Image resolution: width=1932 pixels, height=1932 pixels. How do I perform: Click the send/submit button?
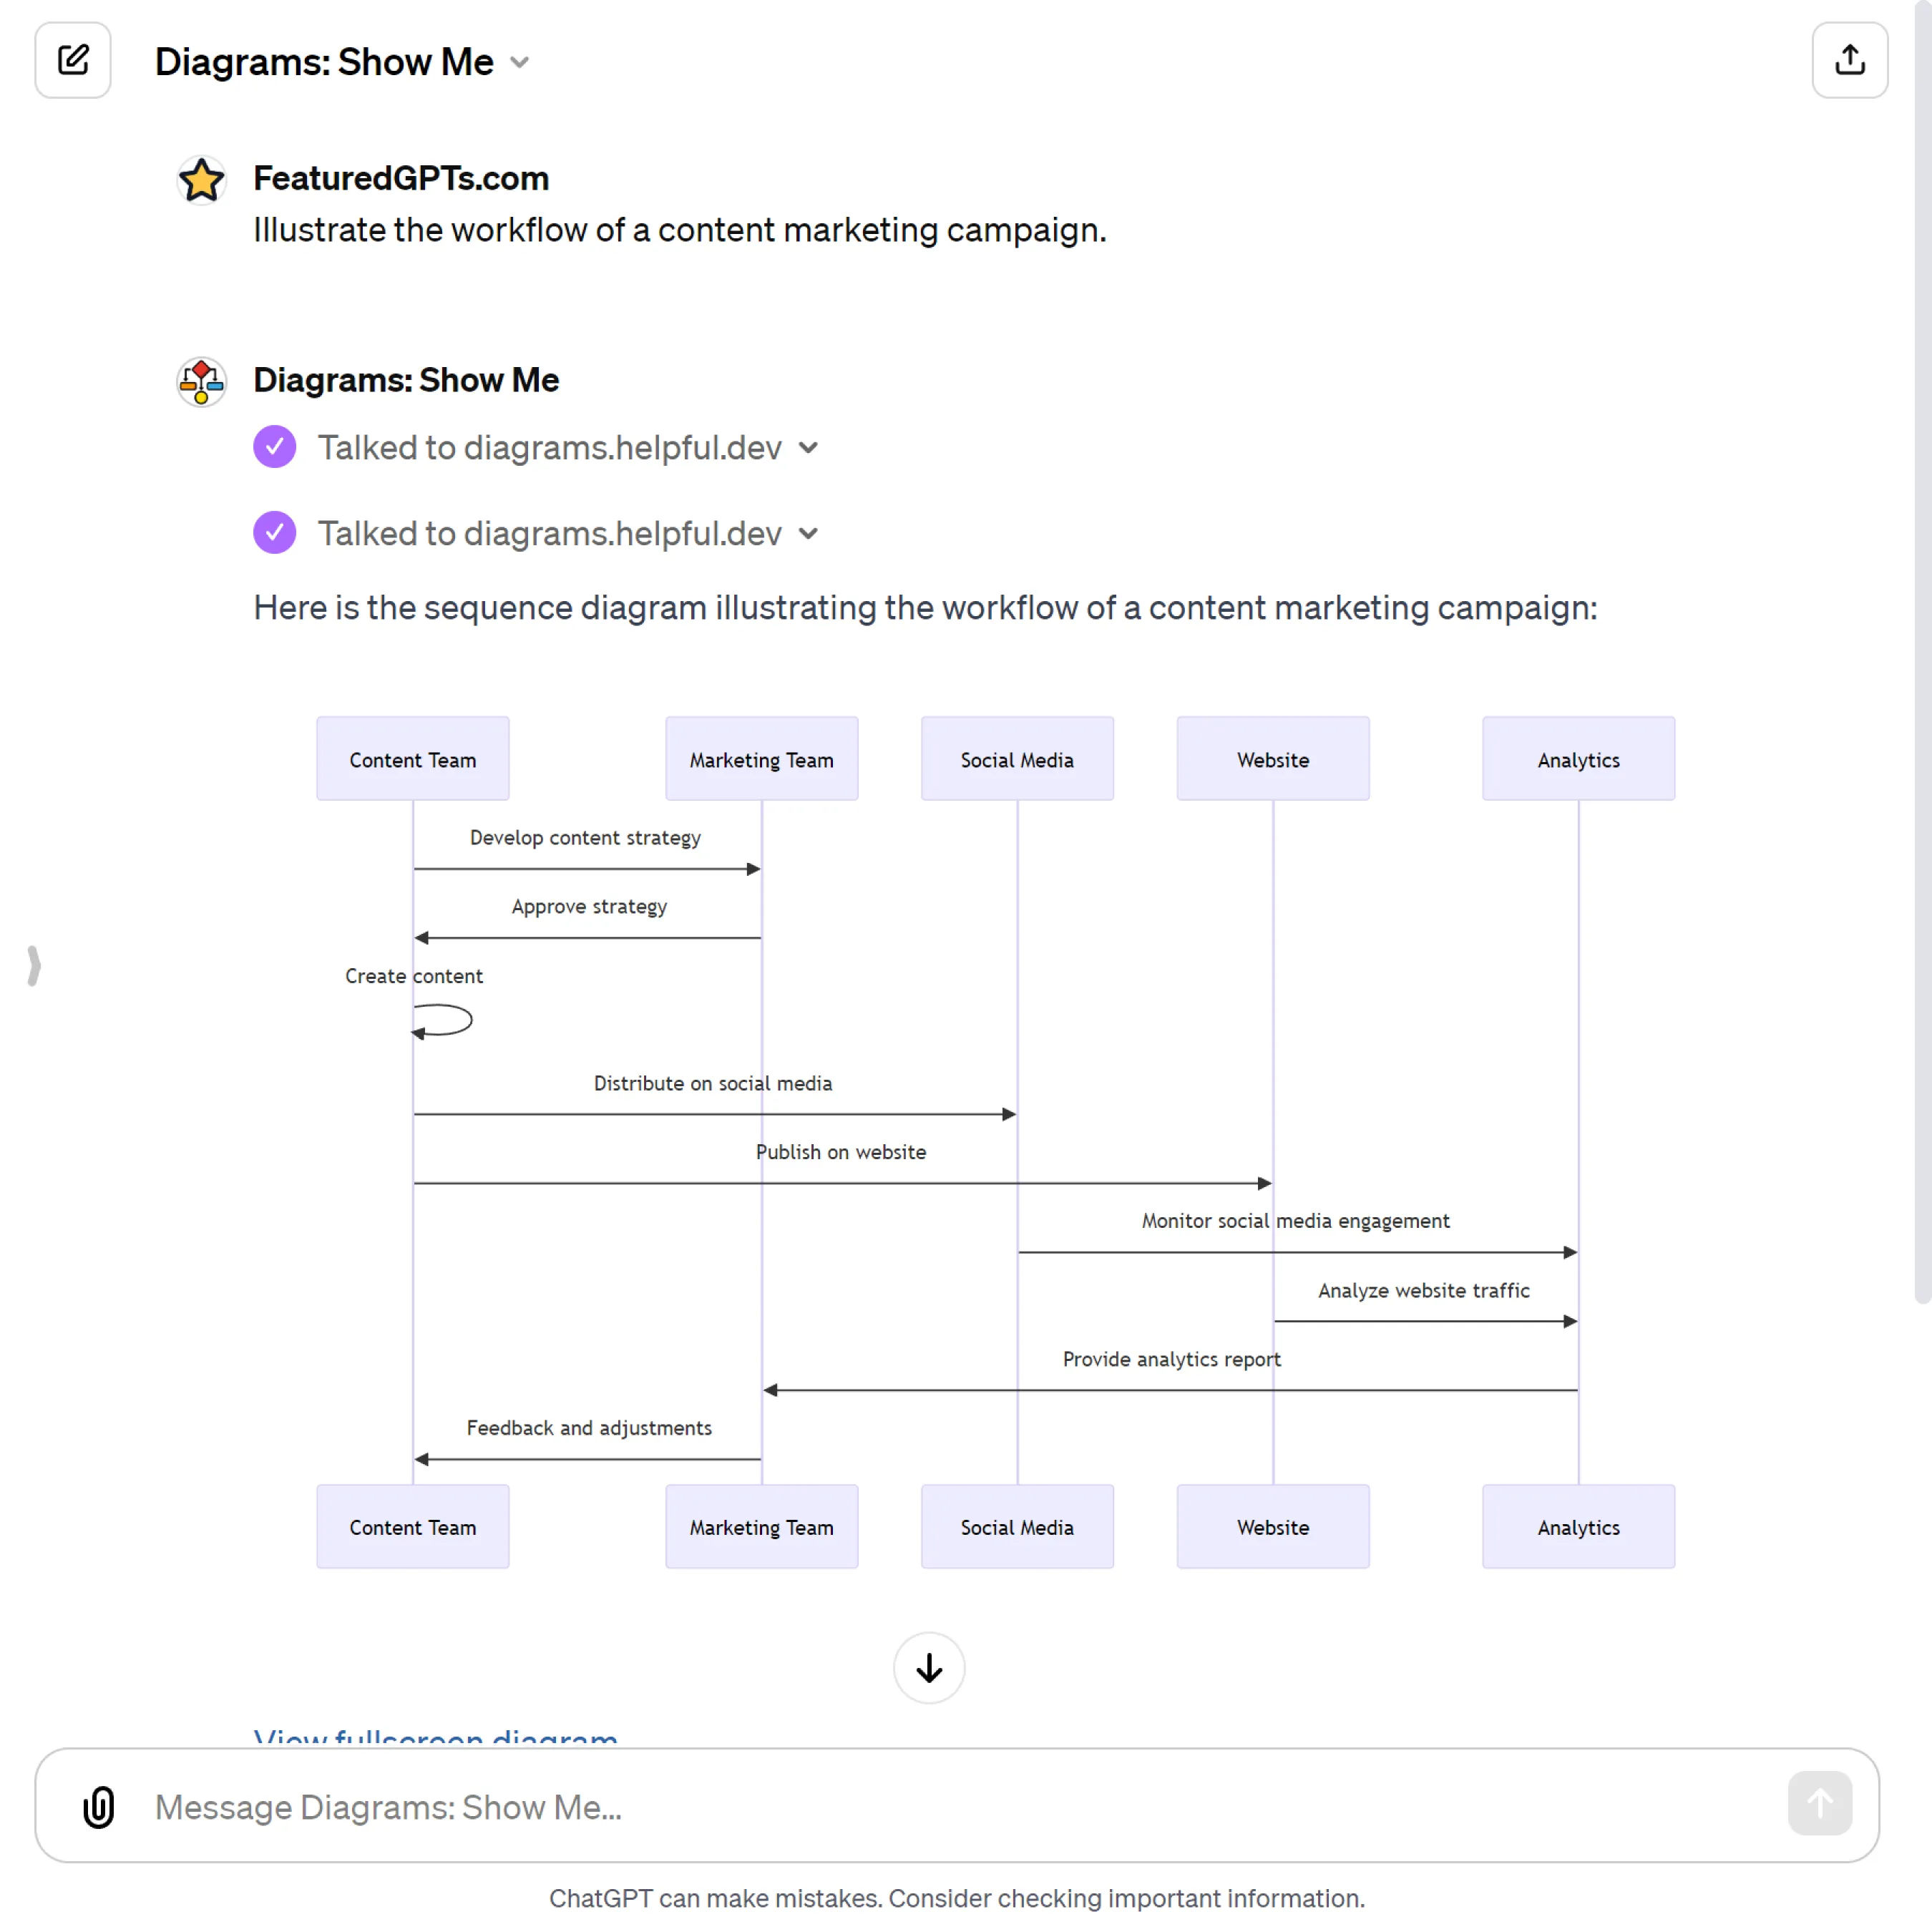(x=1820, y=1805)
